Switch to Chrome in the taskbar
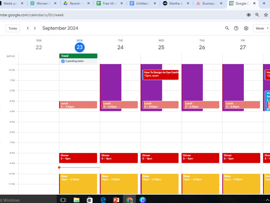 pyautogui.click(x=130, y=200)
